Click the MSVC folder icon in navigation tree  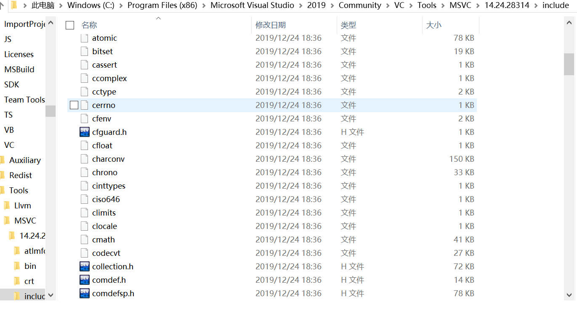tap(7, 221)
